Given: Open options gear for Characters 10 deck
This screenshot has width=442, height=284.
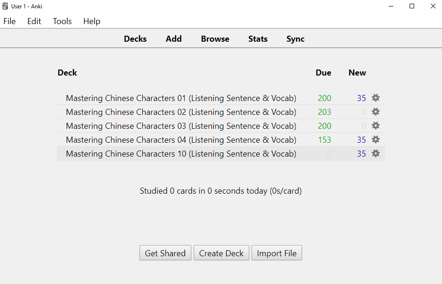Looking at the screenshot, I should coord(375,153).
